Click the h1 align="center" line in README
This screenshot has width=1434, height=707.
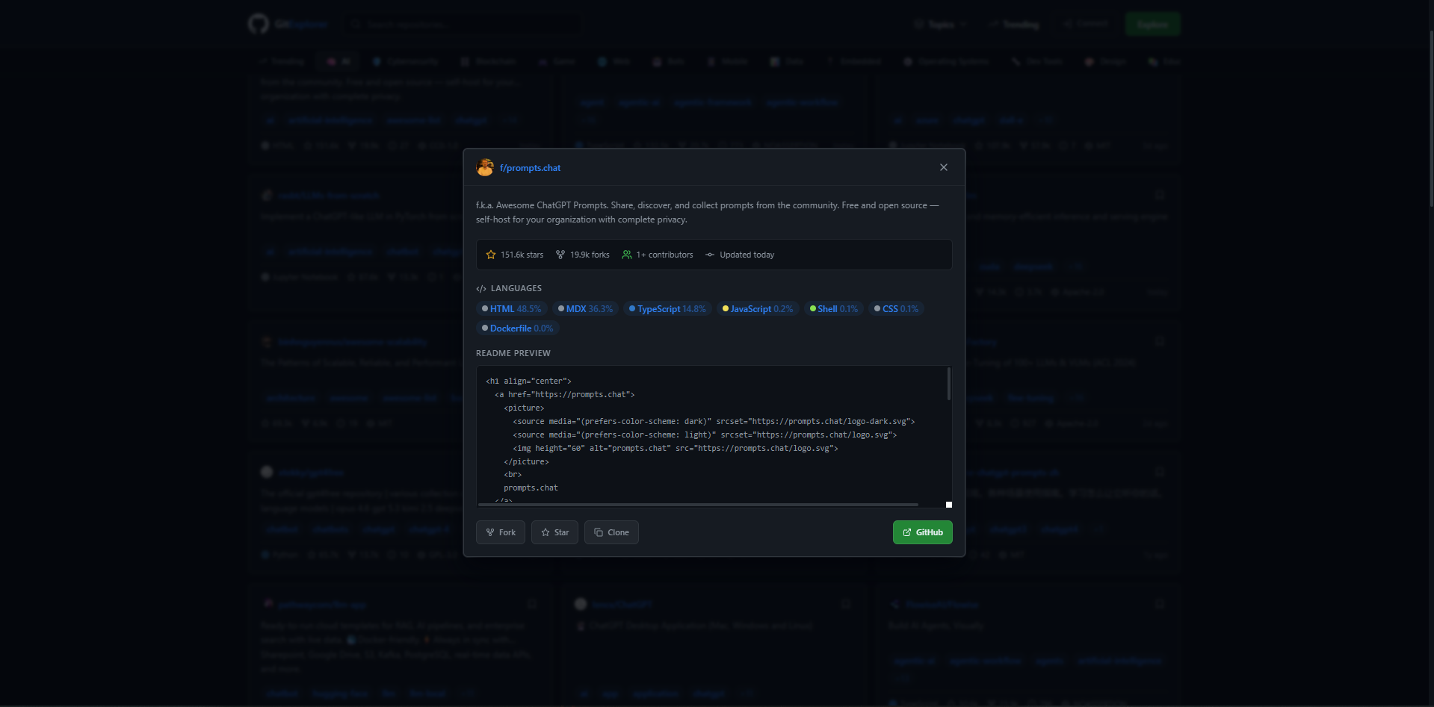coord(528,381)
